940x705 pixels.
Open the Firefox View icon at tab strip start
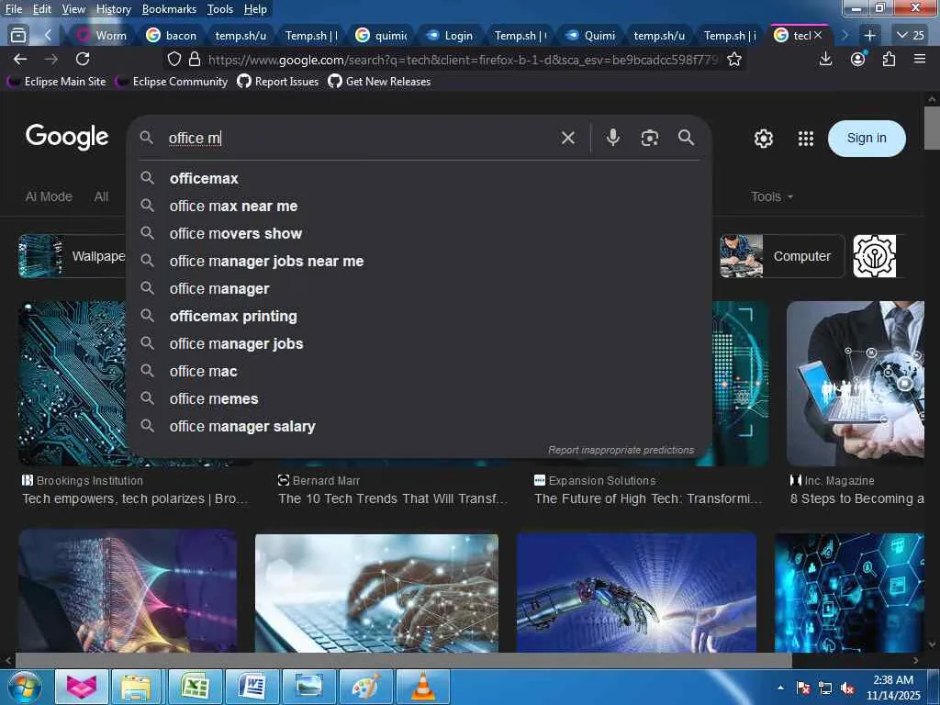click(18, 36)
